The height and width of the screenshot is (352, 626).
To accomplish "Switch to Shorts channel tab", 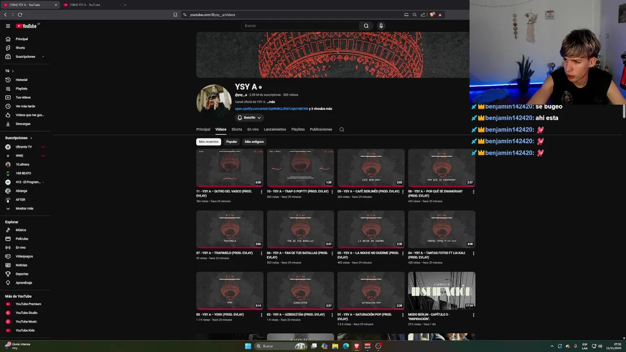I will [237, 130].
